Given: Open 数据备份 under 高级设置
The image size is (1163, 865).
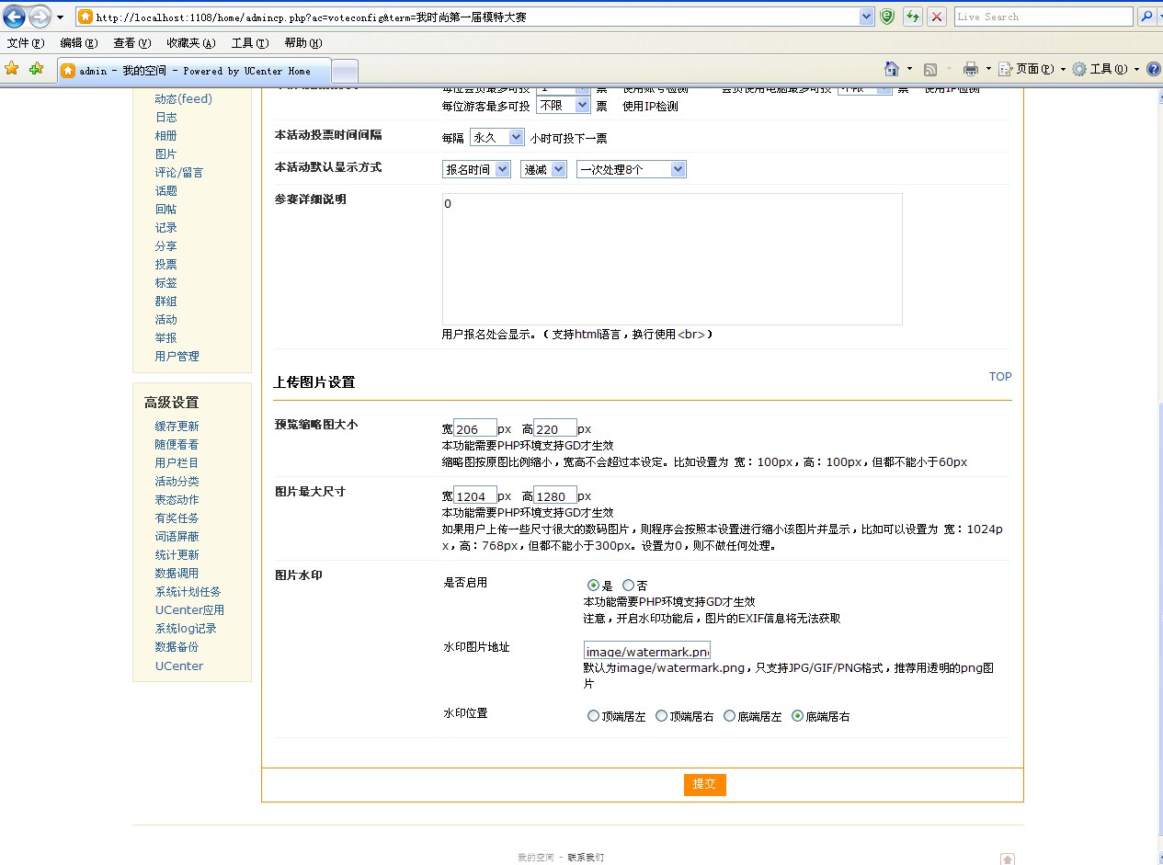Looking at the screenshot, I should tap(177, 647).
